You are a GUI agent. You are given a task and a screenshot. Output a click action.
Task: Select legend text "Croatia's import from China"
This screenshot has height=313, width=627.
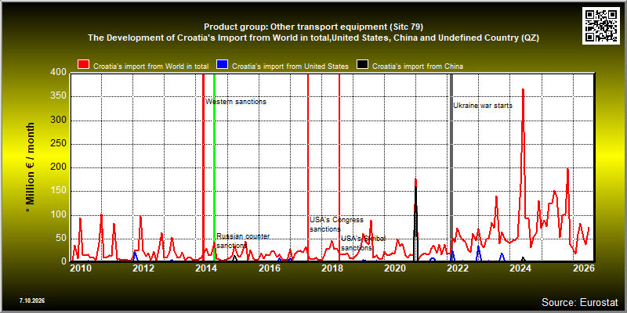click(418, 67)
